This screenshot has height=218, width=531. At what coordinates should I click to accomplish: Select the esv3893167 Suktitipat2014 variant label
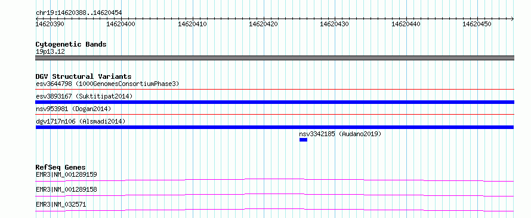[x=84, y=96]
